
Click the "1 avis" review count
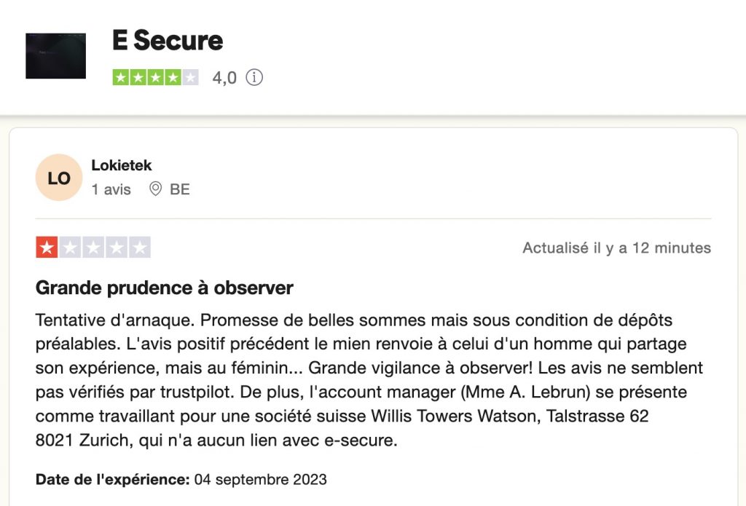[x=111, y=189]
